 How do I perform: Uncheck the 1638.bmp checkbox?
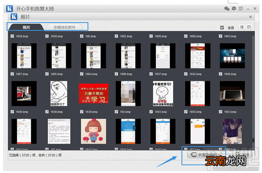pos(82,112)
